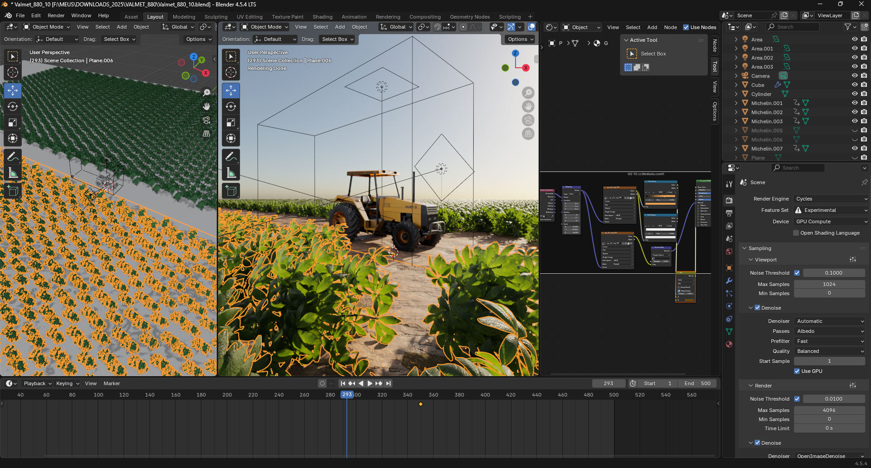
Task: Click the play animation button
Action: coord(370,383)
